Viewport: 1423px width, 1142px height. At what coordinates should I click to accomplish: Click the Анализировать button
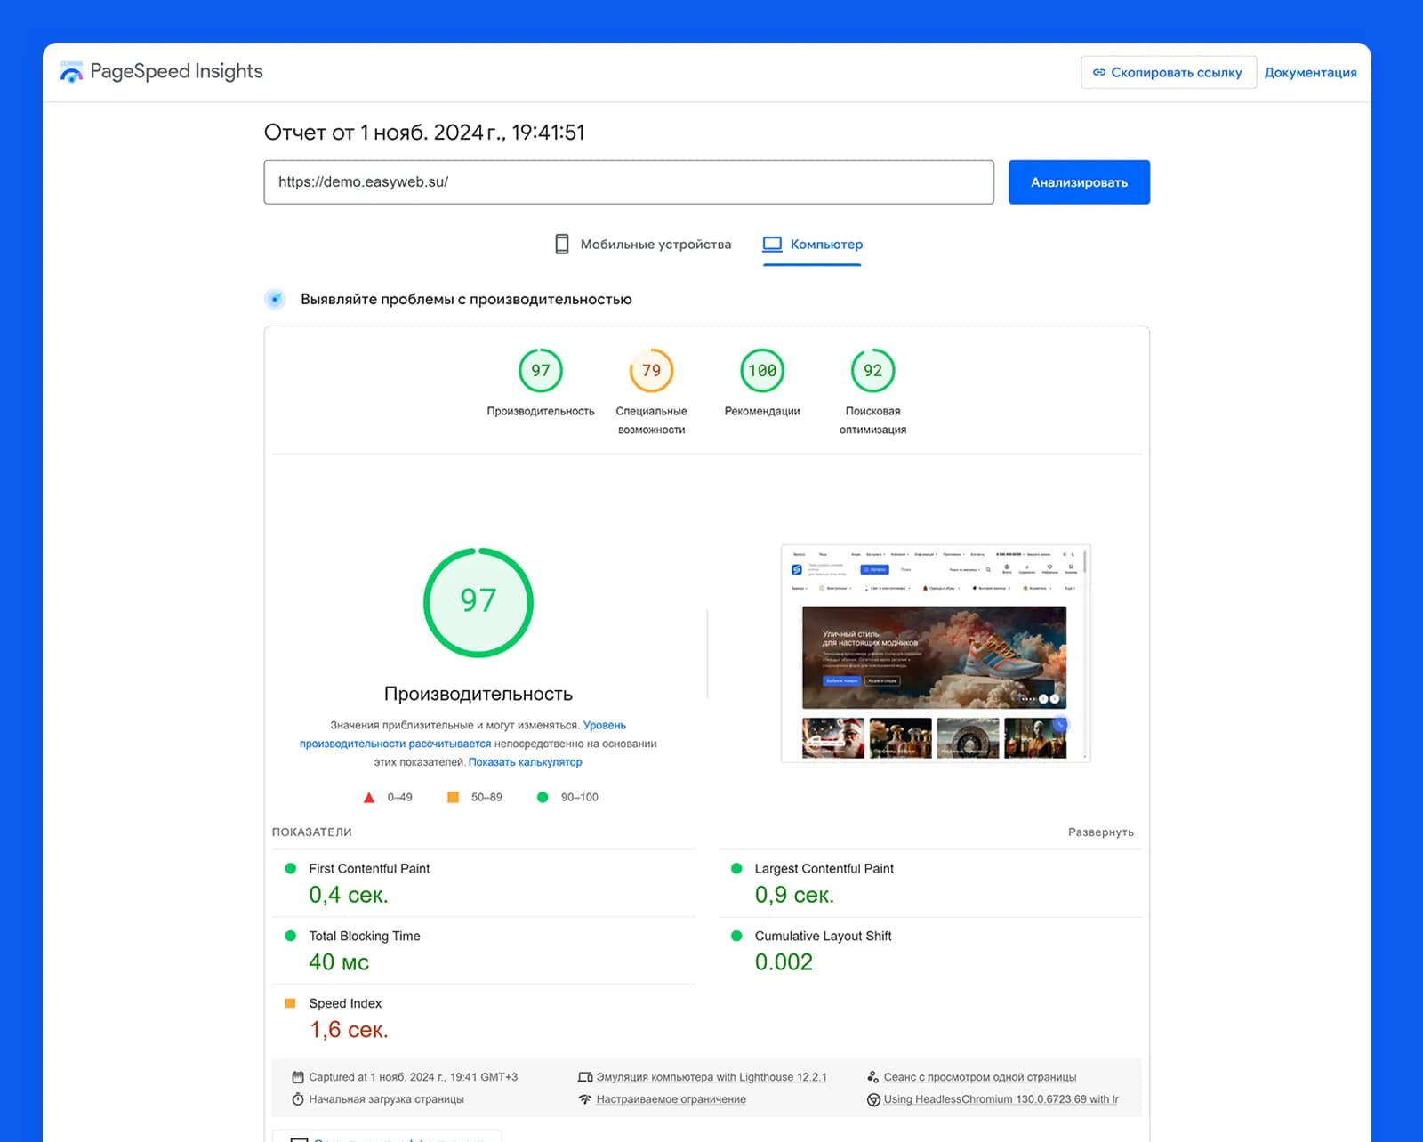click(x=1079, y=182)
